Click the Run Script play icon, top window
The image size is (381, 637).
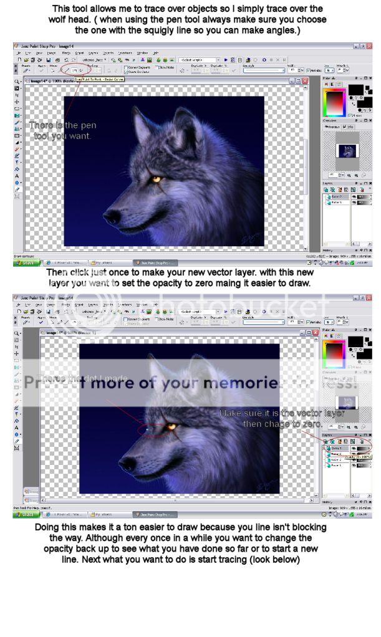pos(226,60)
